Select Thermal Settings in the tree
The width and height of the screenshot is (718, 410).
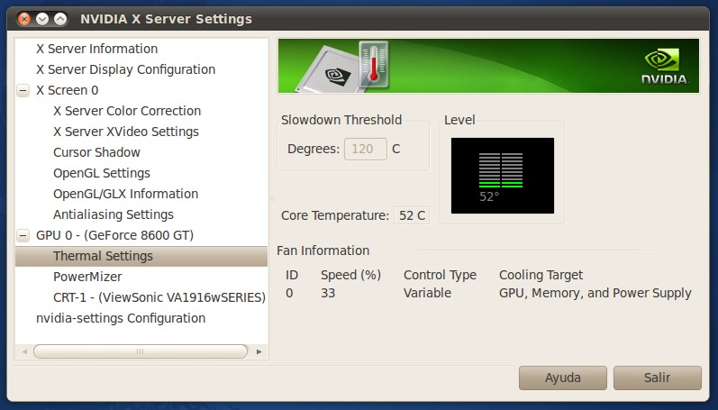(x=141, y=256)
